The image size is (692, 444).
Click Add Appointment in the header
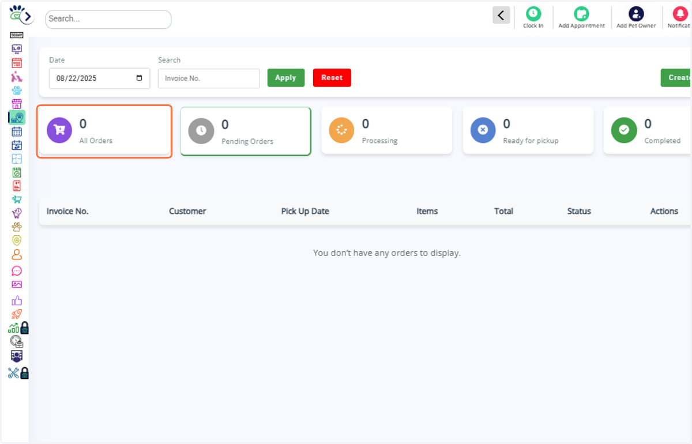582,18
